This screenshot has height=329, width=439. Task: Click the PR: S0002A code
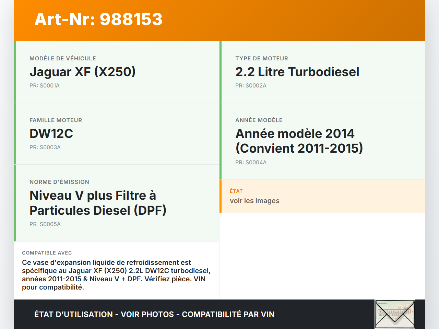pos(251,85)
